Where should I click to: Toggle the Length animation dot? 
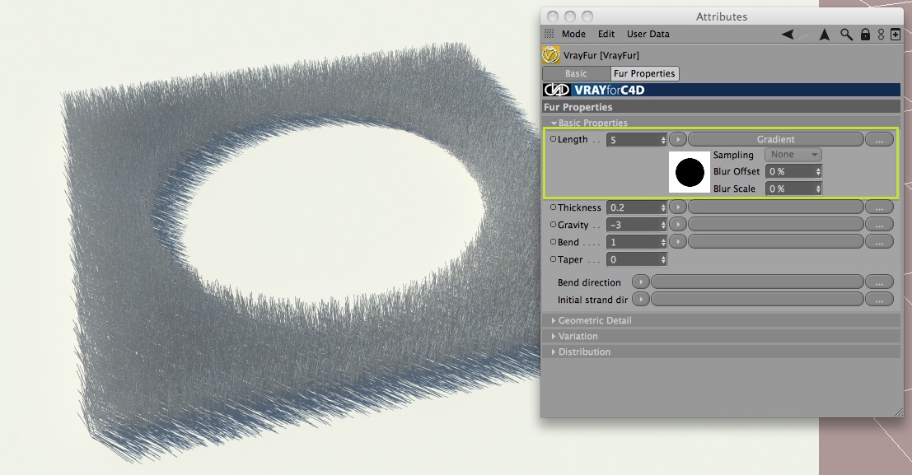click(x=553, y=139)
